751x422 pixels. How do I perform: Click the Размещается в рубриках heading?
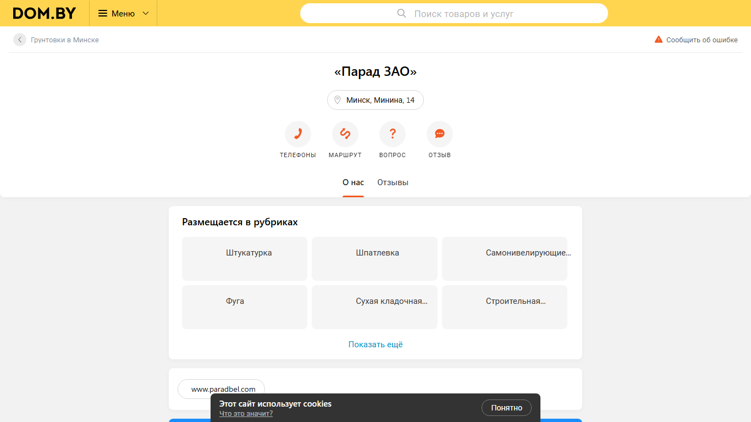240,222
